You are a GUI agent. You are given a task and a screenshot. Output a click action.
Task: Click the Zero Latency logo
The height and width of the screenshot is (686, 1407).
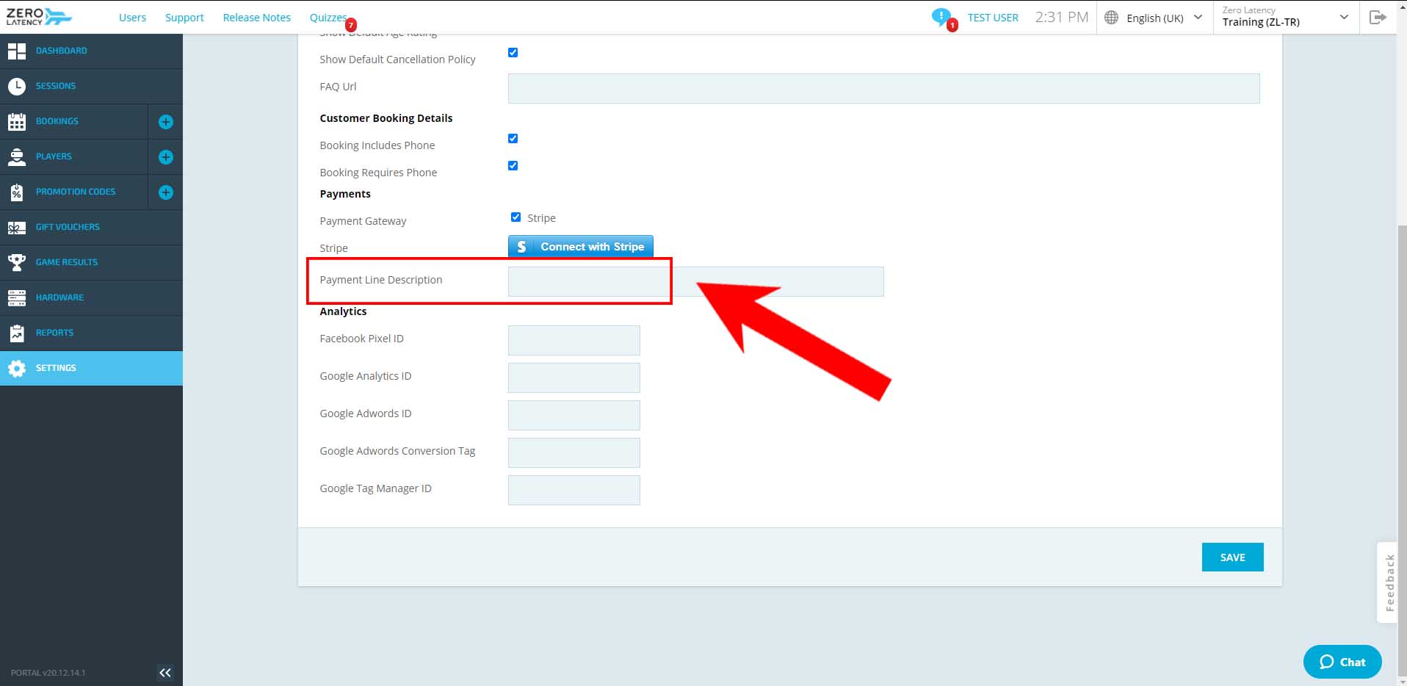tap(39, 16)
